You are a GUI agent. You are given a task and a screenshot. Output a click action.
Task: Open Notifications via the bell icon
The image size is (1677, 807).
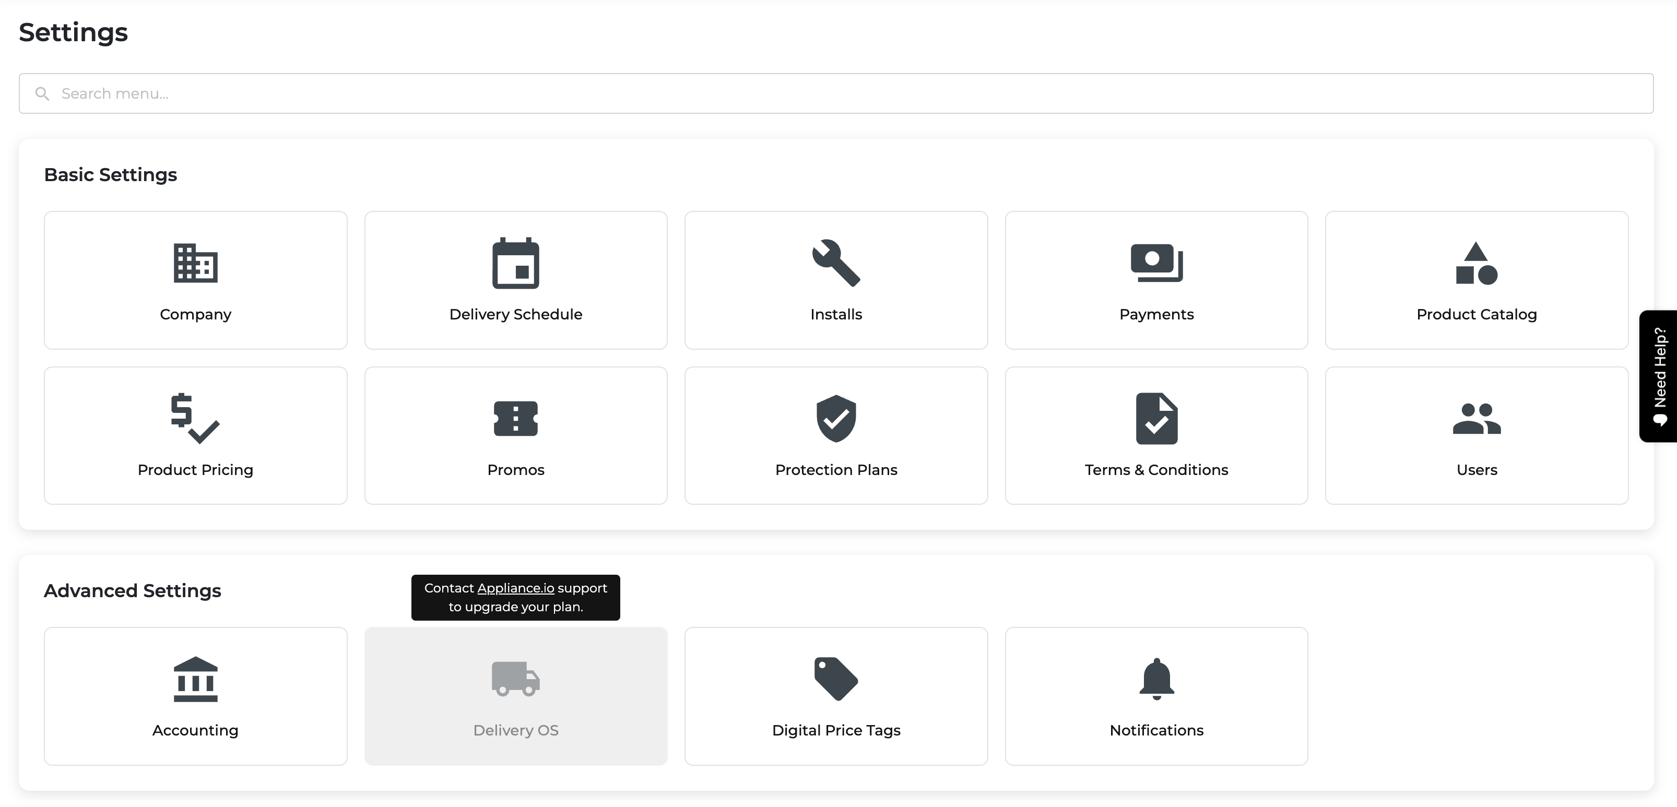point(1156,679)
